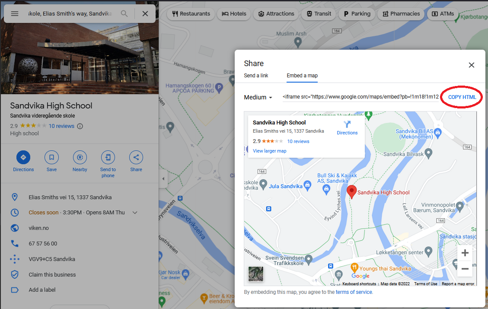Switch to the Send a link tab
The width and height of the screenshot is (488, 309).
pos(256,76)
